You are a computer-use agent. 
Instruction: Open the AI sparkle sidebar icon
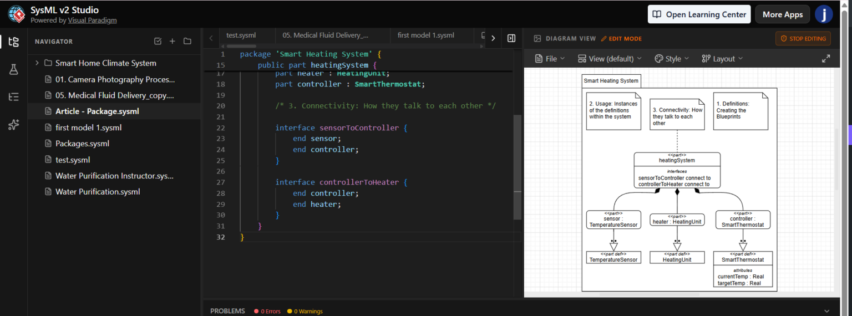14,125
